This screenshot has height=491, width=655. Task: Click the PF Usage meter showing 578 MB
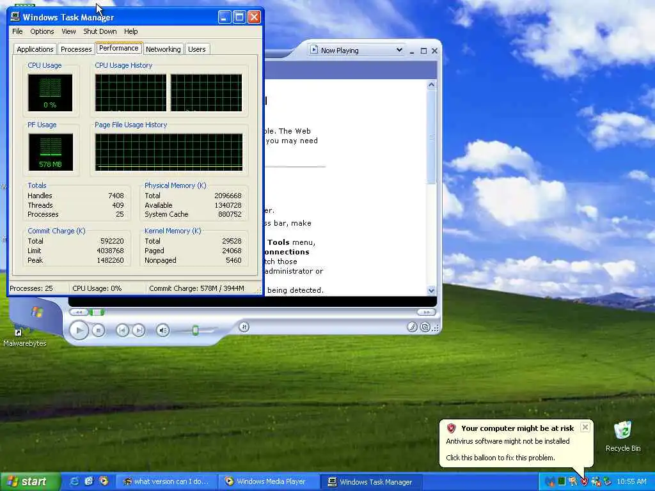51,152
